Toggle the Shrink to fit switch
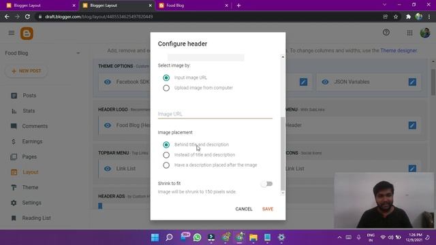 [267, 184]
